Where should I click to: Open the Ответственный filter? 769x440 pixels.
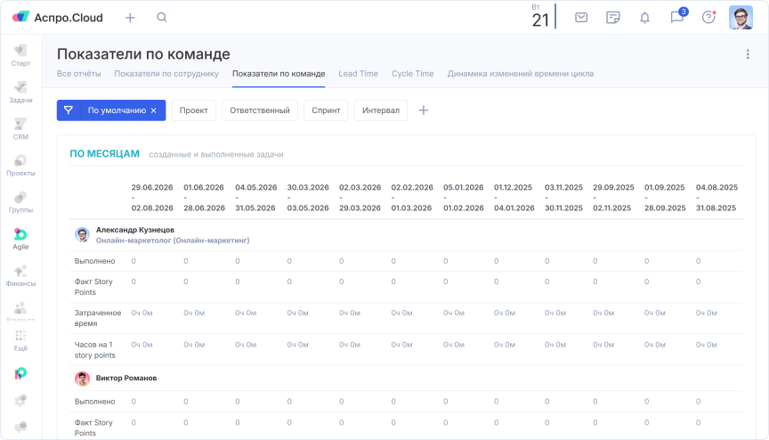pyautogui.click(x=259, y=110)
